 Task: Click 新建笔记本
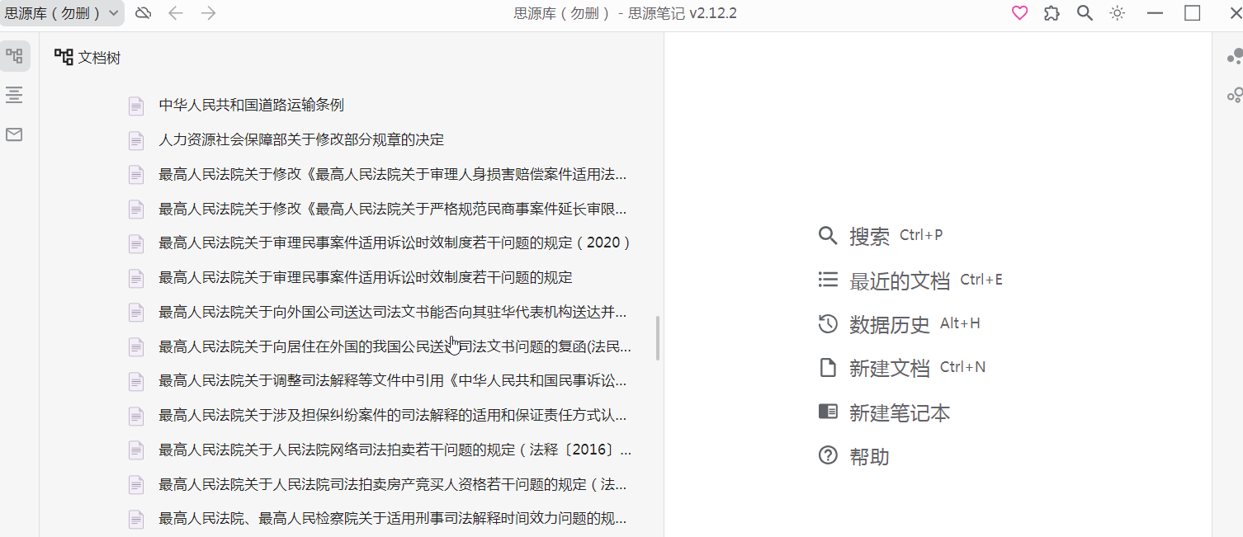(x=884, y=412)
